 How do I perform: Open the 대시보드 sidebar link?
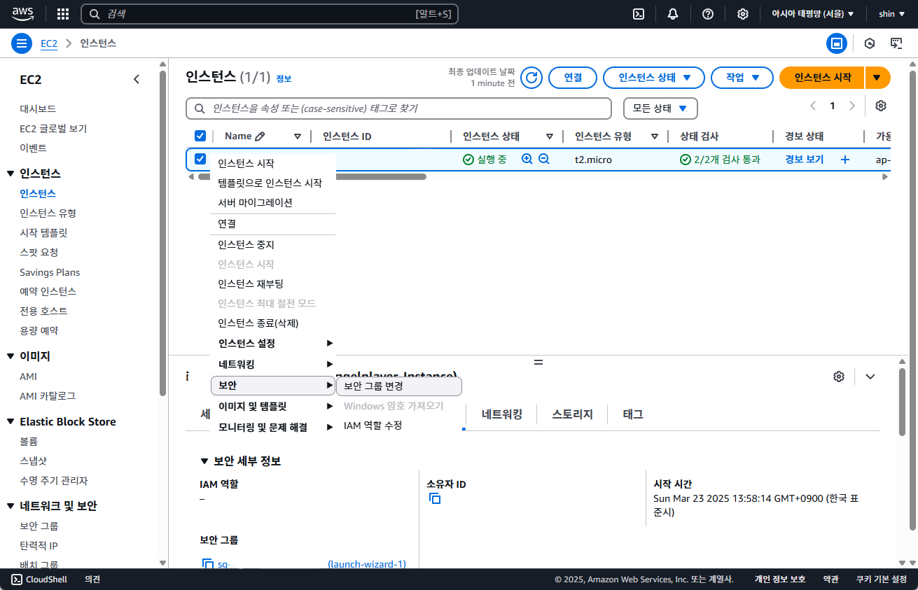coord(38,108)
